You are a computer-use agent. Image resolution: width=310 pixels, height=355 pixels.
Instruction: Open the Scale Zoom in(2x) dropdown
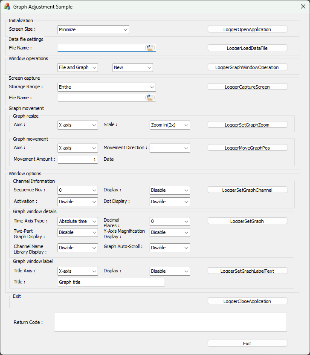[170, 125]
